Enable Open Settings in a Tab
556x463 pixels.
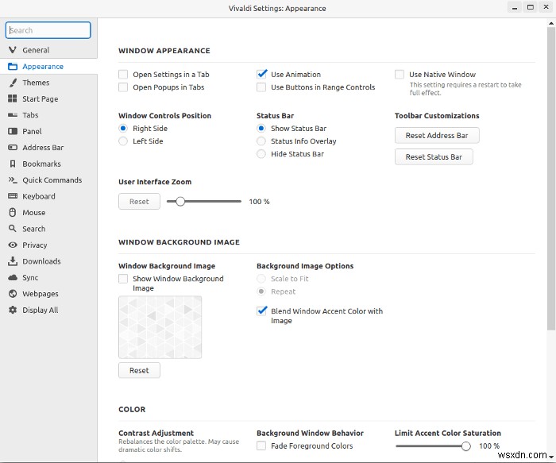(x=123, y=75)
